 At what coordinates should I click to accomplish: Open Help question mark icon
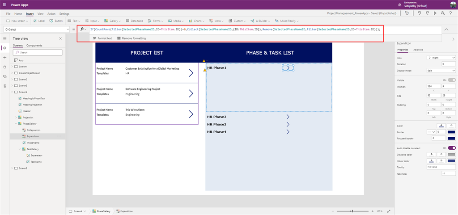pos(451,13)
